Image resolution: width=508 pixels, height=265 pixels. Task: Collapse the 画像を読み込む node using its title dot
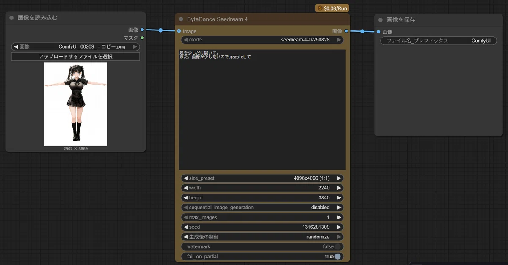pos(11,18)
